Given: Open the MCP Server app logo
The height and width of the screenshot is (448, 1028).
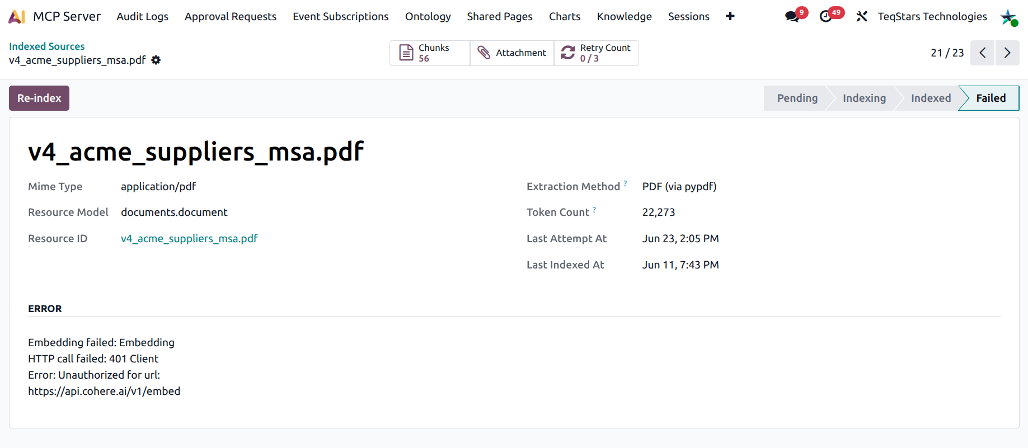Looking at the screenshot, I should (x=17, y=17).
